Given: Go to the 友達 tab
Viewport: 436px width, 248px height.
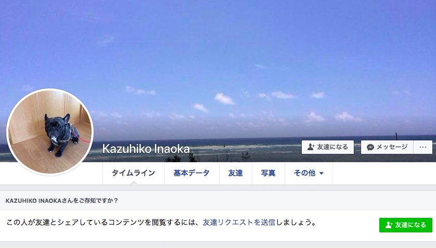Looking at the screenshot, I should pos(236,173).
